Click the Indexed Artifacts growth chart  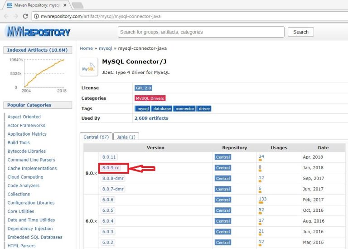[x=38, y=74]
